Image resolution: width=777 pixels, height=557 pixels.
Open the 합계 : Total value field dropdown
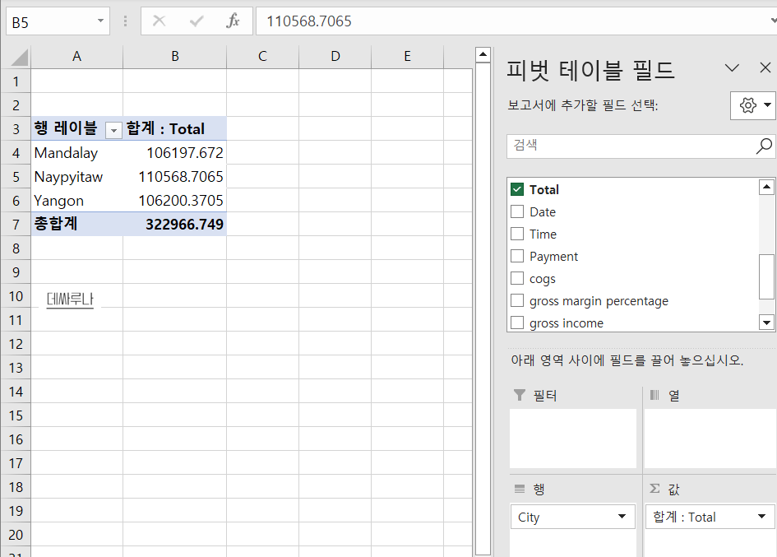(x=761, y=517)
